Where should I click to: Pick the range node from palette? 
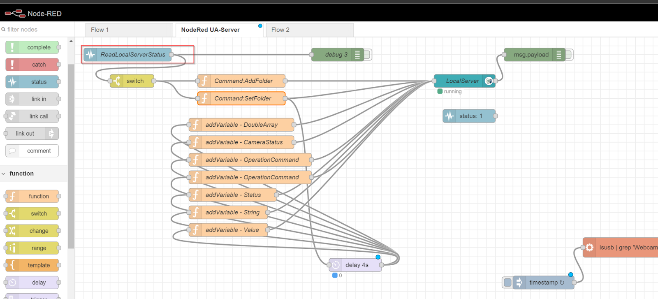(x=32, y=248)
